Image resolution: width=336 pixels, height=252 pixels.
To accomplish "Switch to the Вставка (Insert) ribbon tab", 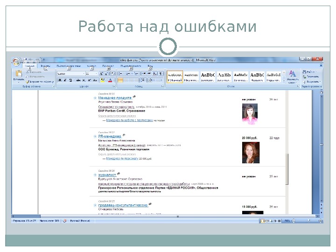I will coord(45,66).
